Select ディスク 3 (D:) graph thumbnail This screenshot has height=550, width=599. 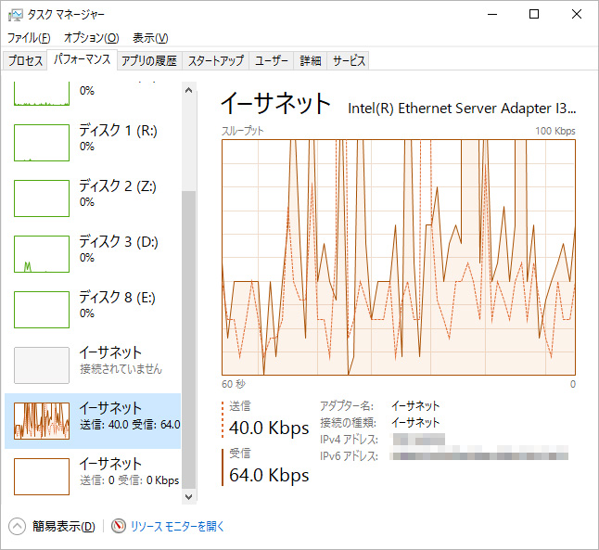click(42, 254)
